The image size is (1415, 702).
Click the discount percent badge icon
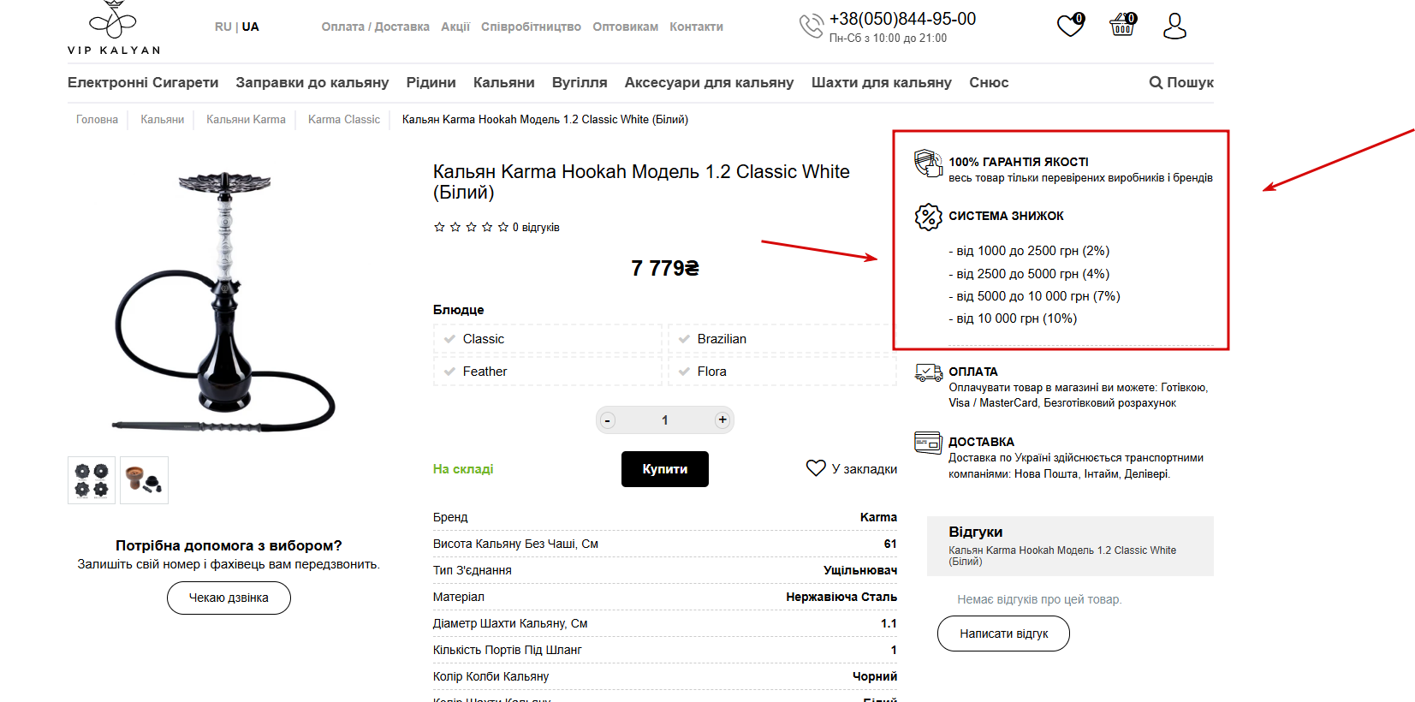928,217
